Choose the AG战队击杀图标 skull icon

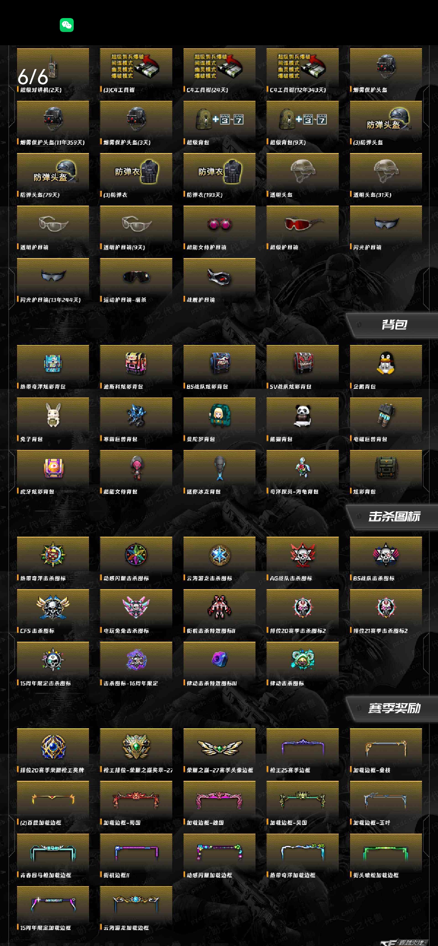tap(302, 554)
